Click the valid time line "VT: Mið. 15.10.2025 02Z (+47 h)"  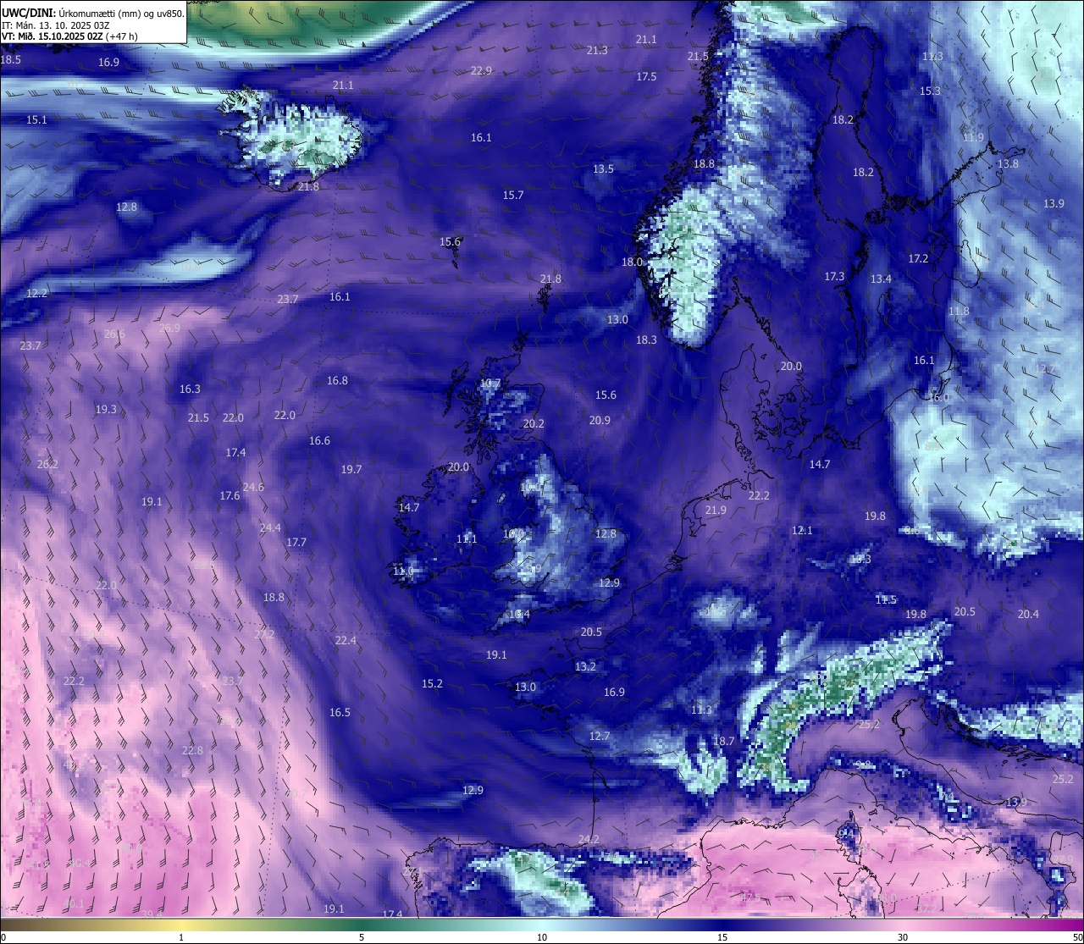pyautogui.click(x=69, y=36)
